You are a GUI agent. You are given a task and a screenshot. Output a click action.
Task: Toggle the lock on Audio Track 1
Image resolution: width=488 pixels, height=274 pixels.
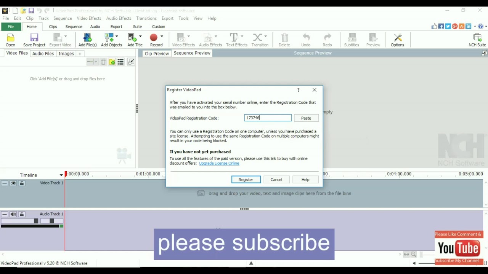click(21, 214)
